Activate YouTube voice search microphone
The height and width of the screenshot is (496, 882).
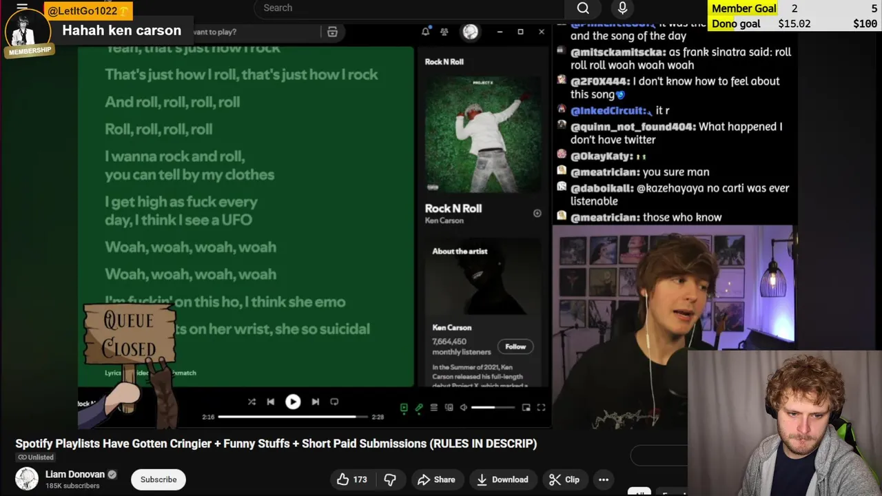pyautogui.click(x=622, y=8)
